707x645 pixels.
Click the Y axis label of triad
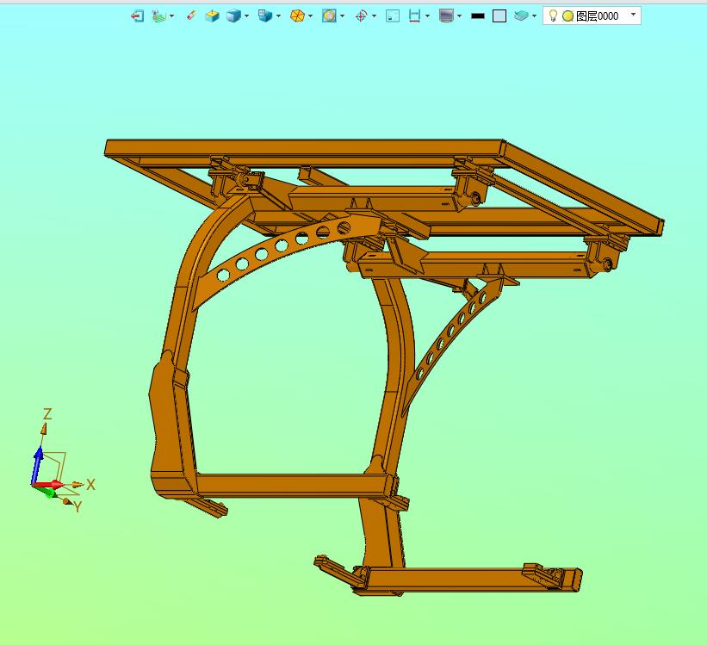click(x=78, y=507)
